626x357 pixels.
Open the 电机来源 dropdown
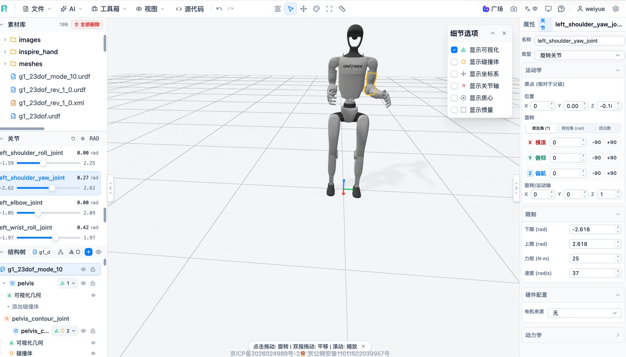(584, 313)
